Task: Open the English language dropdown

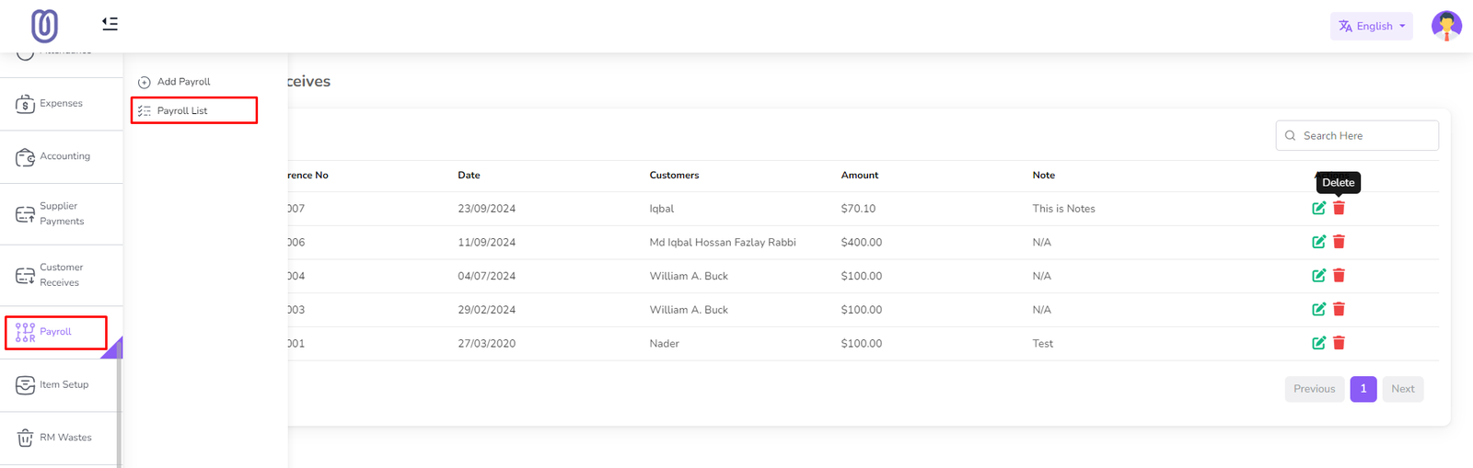Action: pos(1371,26)
